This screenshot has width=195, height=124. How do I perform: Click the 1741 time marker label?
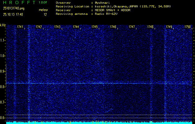[x=20, y=27]
